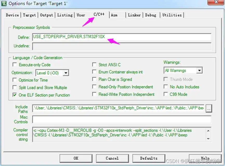Toggle Strict ANSI C checkbox
The image size is (225, 166).
(x=94, y=65)
